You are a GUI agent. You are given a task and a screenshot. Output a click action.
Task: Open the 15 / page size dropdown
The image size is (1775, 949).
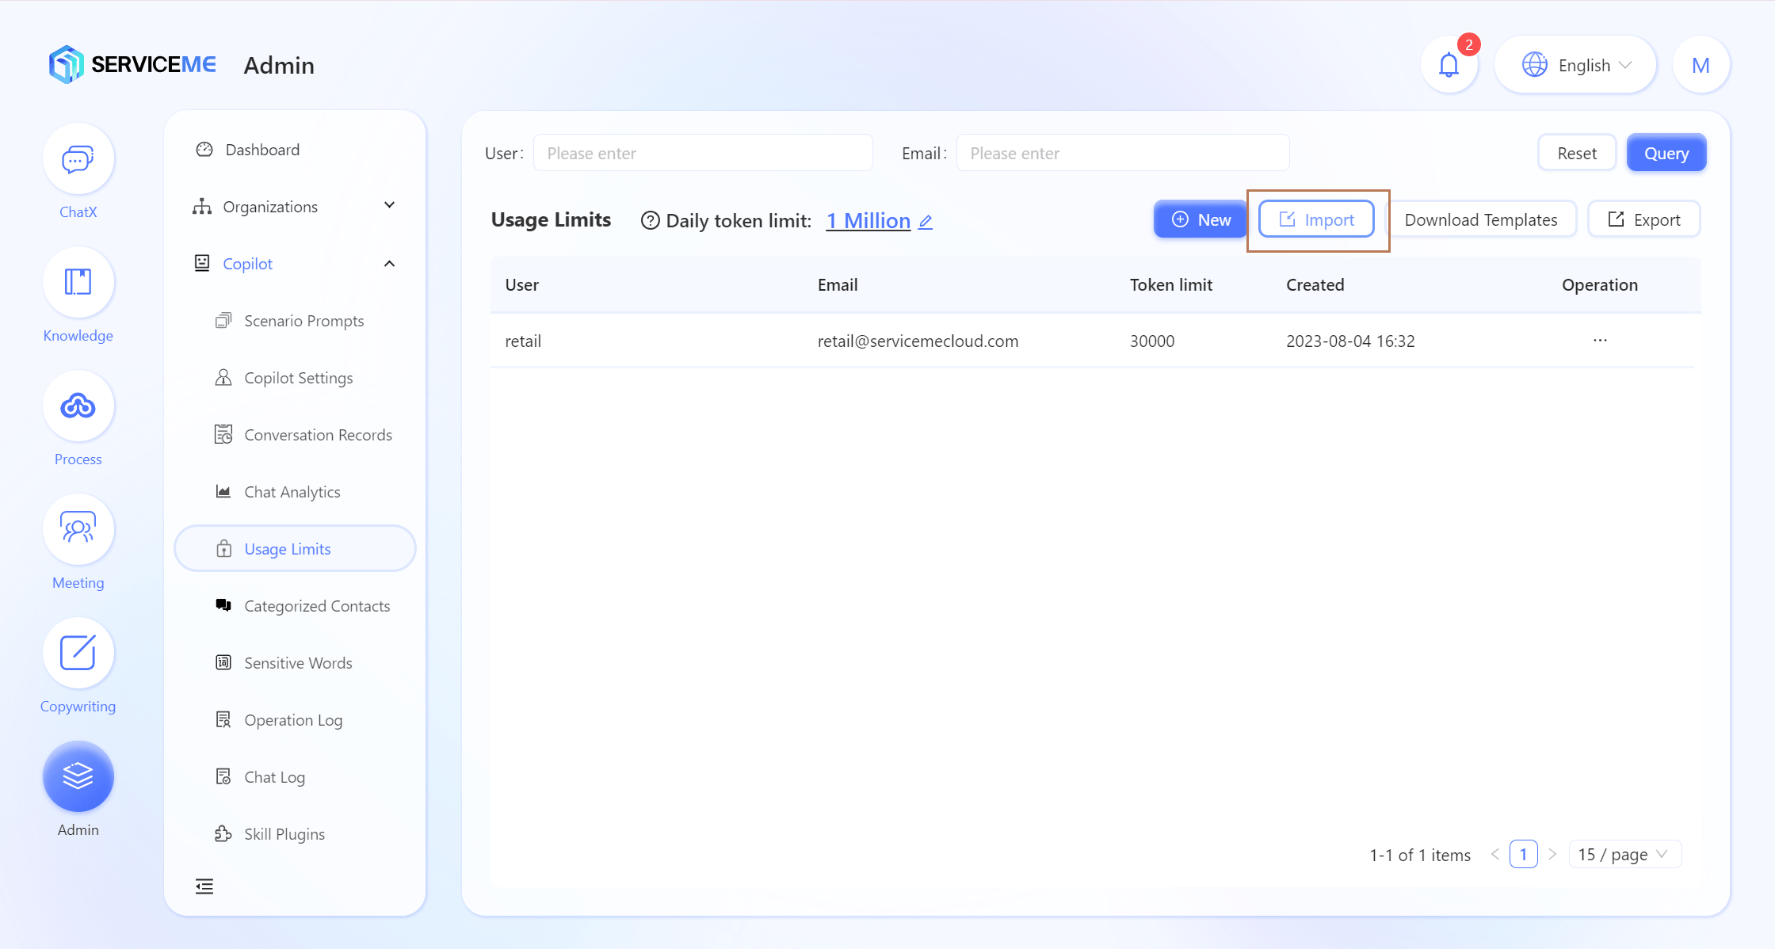[1624, 854]
